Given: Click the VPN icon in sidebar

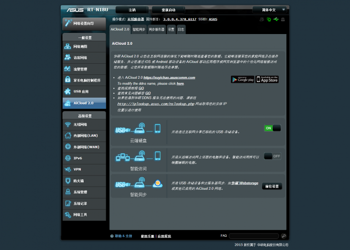Looking at the screenshot, I should 68,169.
